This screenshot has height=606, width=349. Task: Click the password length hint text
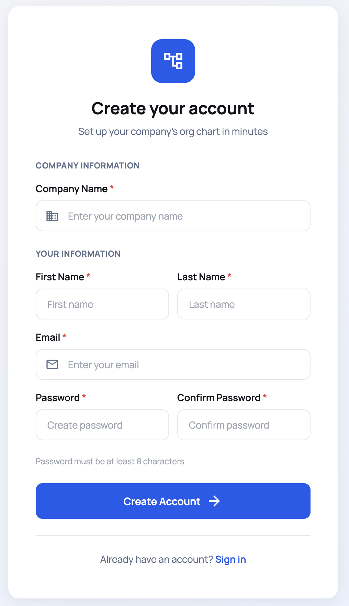tap(110, 461)
